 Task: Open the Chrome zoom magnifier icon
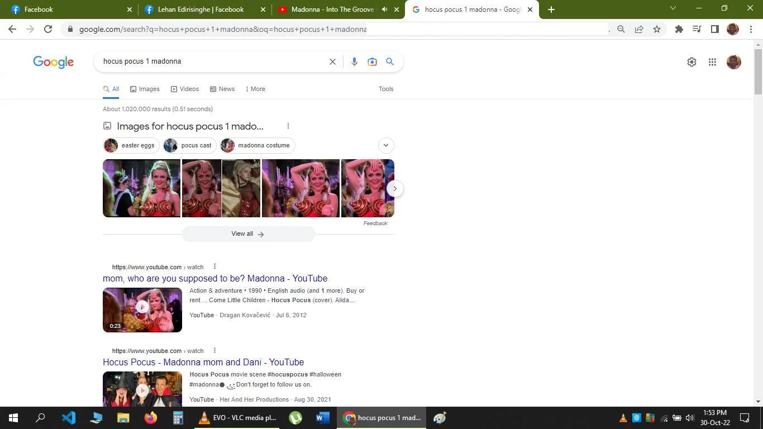click(621, 29)
